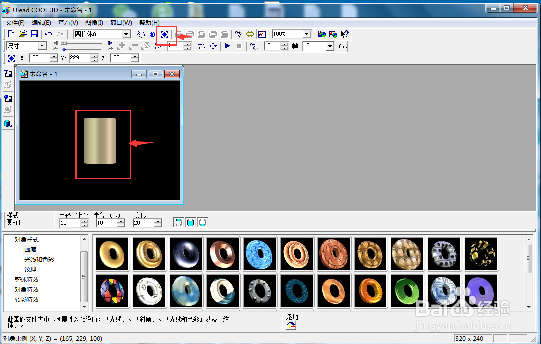Viewport: 541px width, 344px height.
Task: Click the Remove Key Frame minus icon
Action: pos(133,45)
